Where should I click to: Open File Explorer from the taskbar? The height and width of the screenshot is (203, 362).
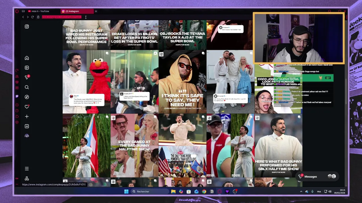173,191
